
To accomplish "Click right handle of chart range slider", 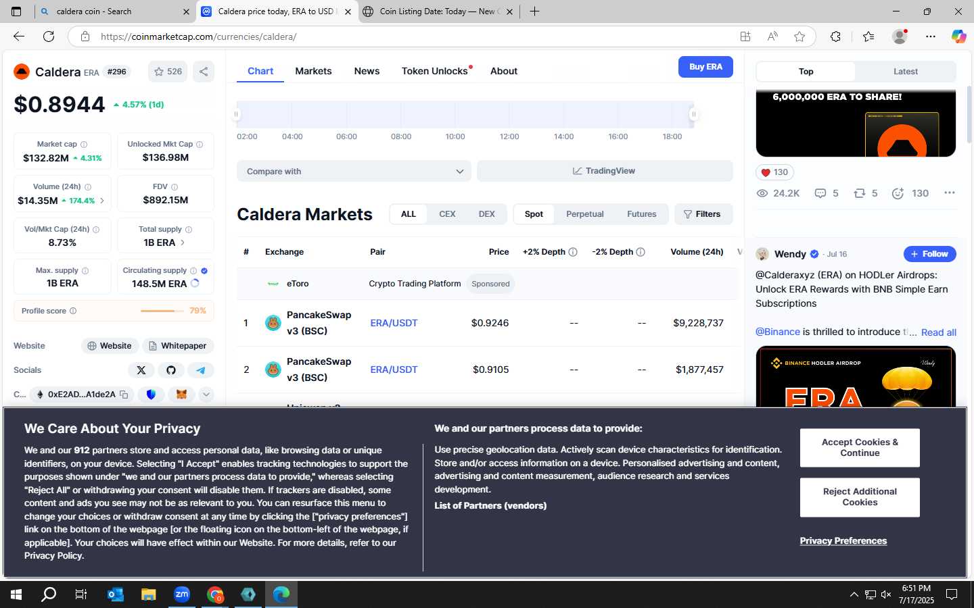I will 693,115.
